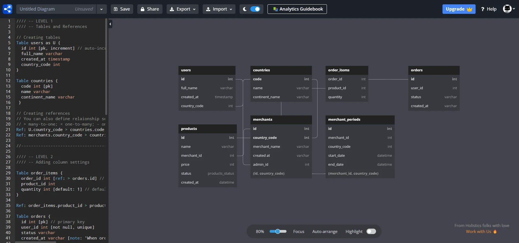Click the dbdiagram logo icon
The image size is (519, 243).
7,9
